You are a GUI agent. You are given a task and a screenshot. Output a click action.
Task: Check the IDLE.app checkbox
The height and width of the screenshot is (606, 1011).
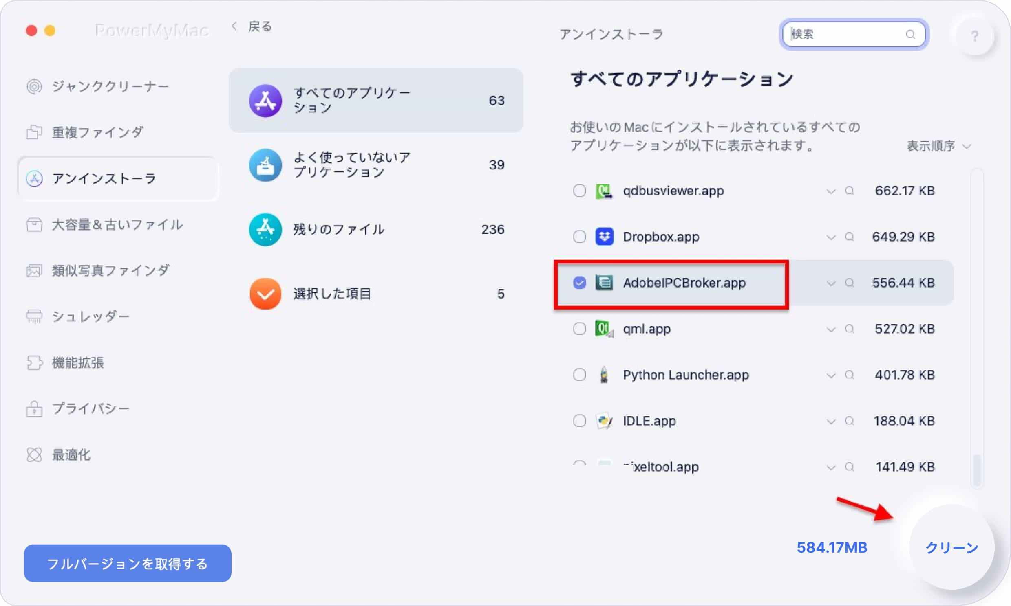click(579, 421)
